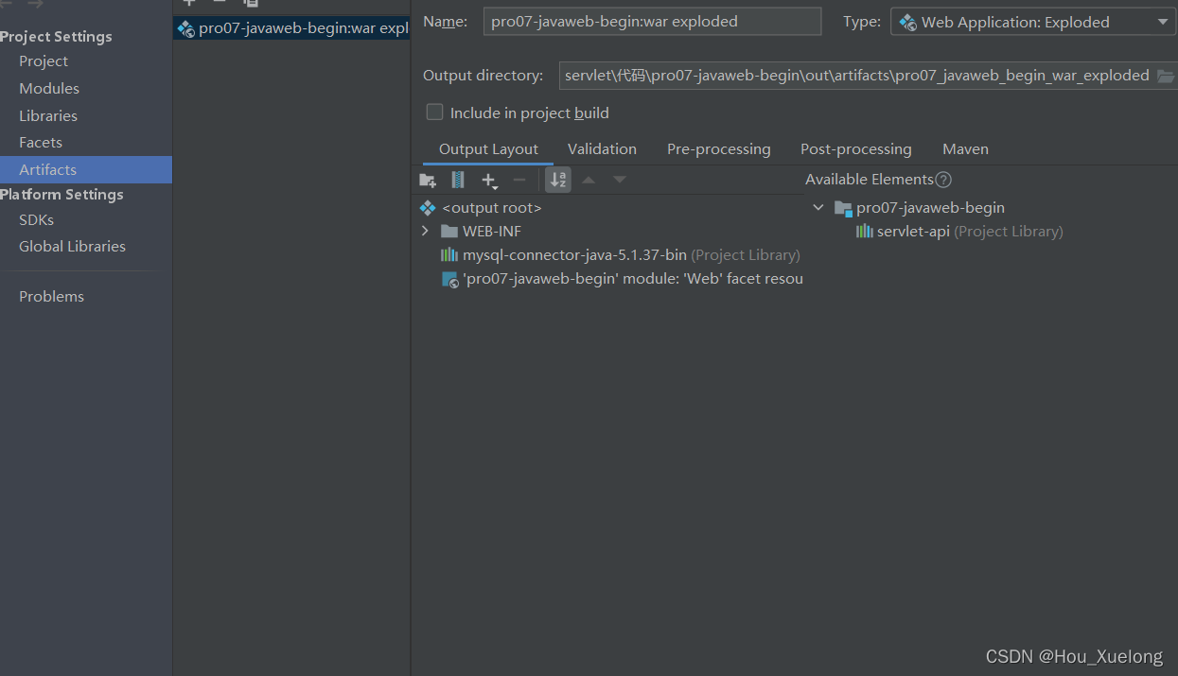1178x676 pixels.
Task: Browse output directory with folder icon
Action: click(x=1167, y=75)
